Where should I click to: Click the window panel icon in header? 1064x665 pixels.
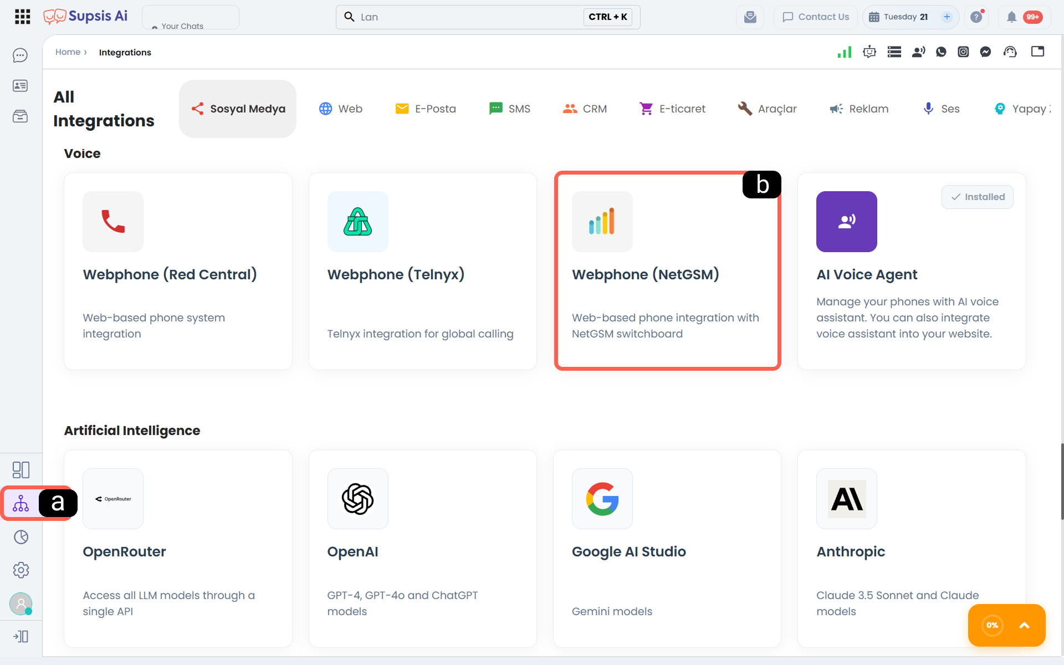tap(1038, 52)
